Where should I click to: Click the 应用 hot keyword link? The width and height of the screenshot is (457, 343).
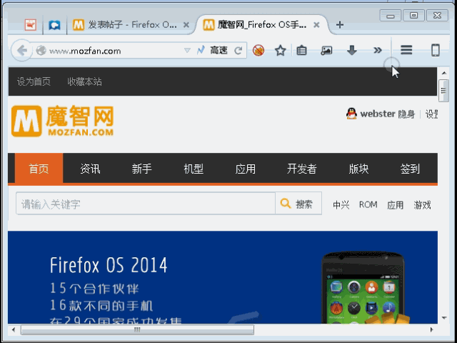pos(395,205)
